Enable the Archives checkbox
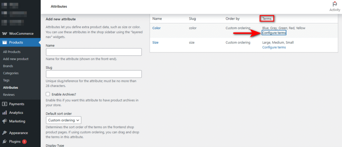Image resolution: width=342 pixels, height=147 pixels. 48,94
